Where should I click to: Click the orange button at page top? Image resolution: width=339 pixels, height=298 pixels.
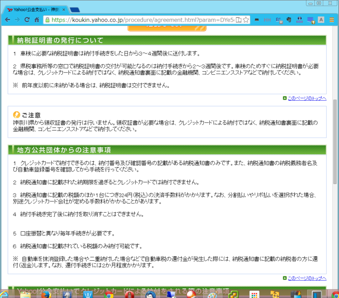[167, 28]
